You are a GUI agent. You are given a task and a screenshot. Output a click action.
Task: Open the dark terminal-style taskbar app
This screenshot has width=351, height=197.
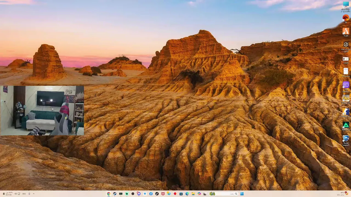point(121,194)
